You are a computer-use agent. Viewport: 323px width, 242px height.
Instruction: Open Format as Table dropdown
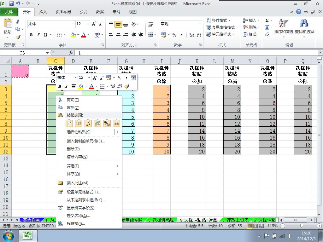point(222,27)
